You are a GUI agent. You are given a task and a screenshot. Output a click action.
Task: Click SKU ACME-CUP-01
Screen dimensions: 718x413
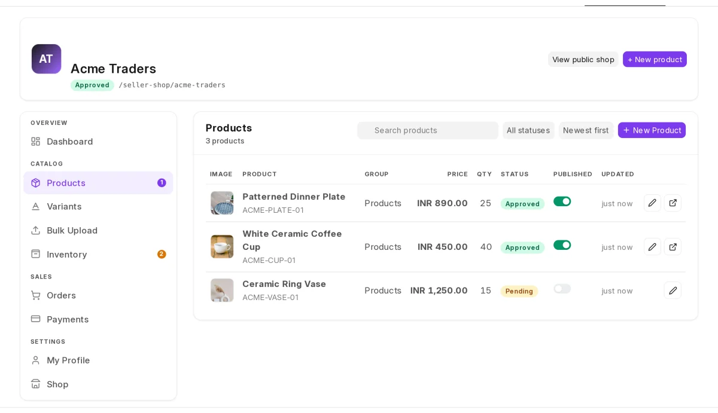point(269,261)
